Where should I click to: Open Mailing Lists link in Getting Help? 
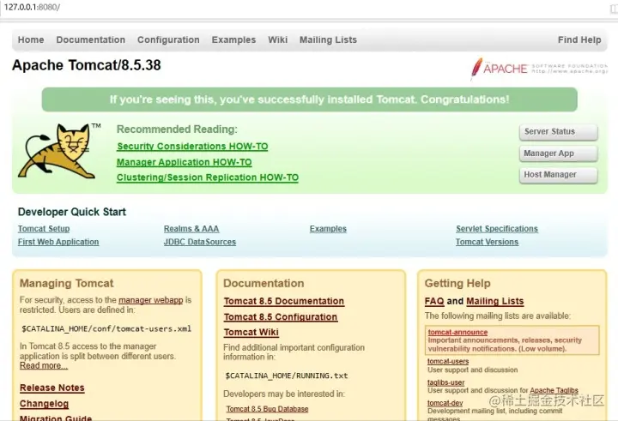[495, 301]
